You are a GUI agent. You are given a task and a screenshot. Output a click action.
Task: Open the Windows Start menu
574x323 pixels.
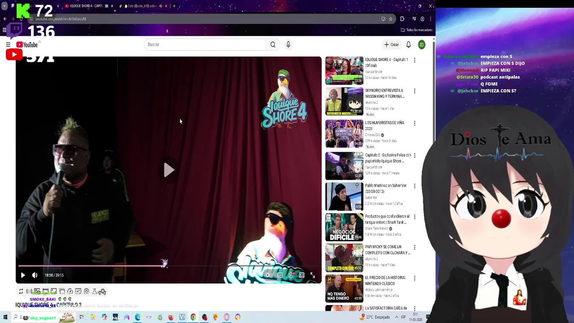[x=5, y=317]
